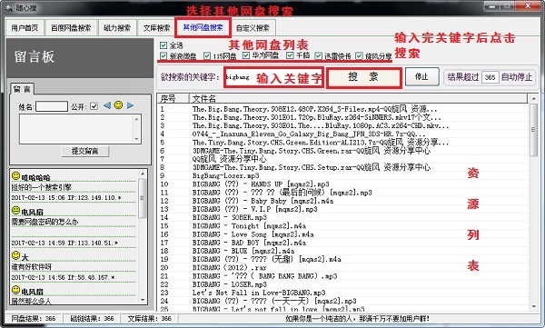Click the 停止 stop button

tap(421, 76)
